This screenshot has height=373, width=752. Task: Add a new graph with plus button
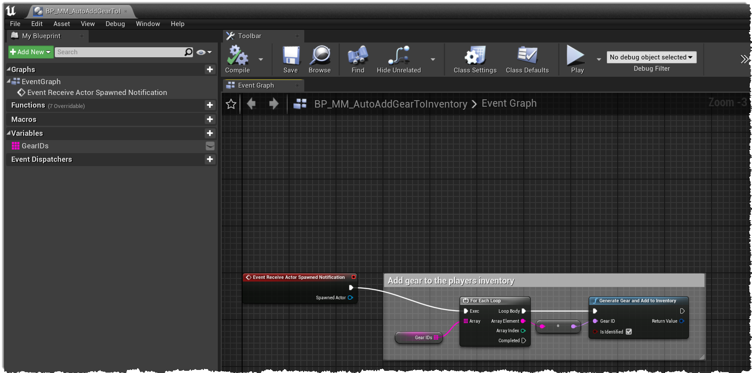point(210,69)
